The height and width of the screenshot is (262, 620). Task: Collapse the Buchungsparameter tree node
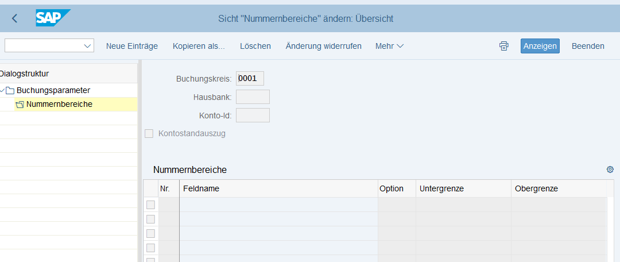[3, 90]
